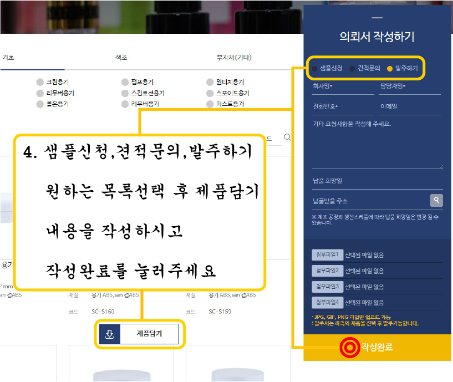Screen dimensions: 453x382
Task: Open the 기초 category tab
Action: [x=8, y=58]
